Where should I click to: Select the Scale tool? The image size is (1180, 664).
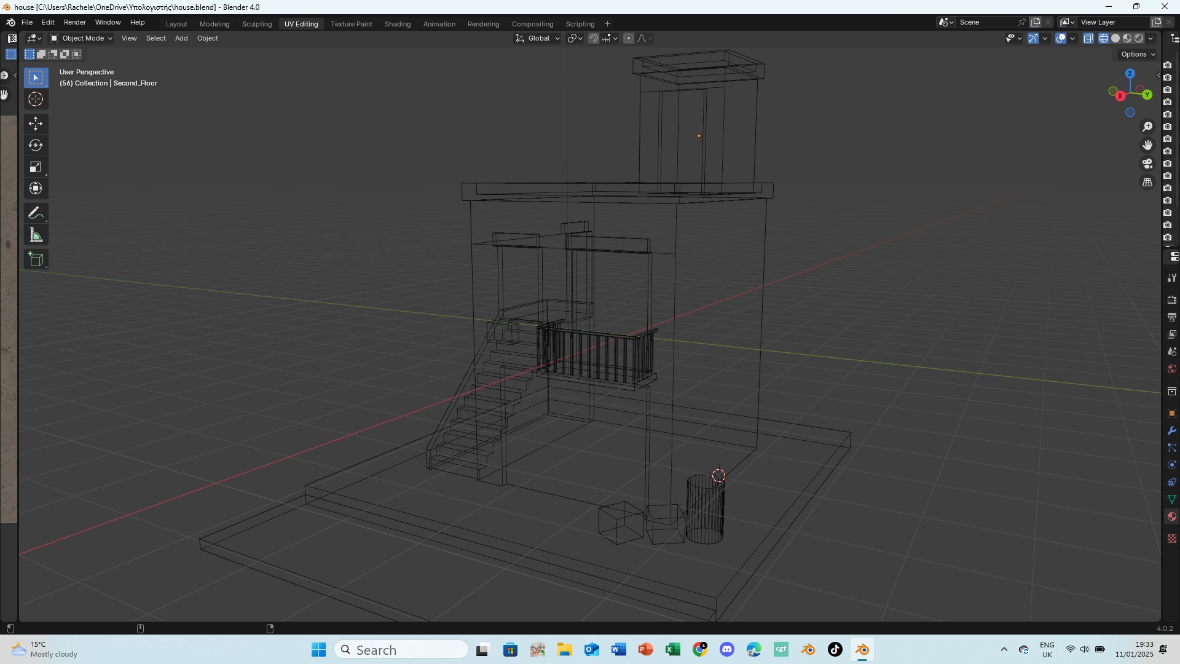pos(36,167)
